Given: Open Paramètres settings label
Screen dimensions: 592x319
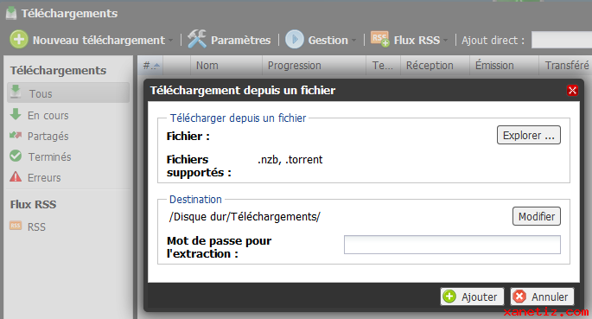Looking at the screenshot, I should coord(241,40).
